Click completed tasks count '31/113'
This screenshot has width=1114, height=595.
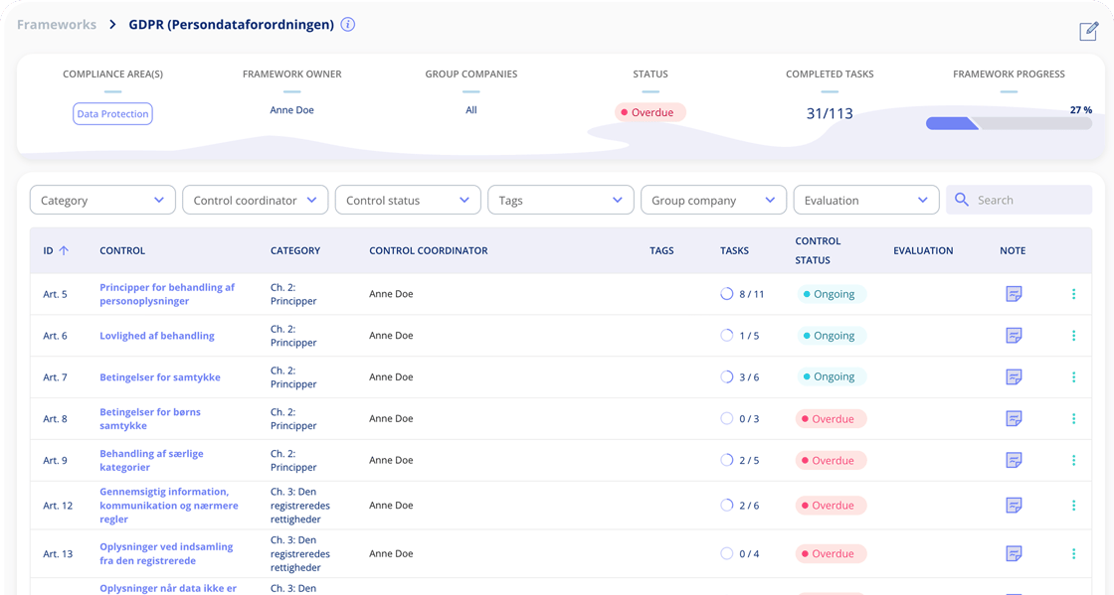click(830, 113)
